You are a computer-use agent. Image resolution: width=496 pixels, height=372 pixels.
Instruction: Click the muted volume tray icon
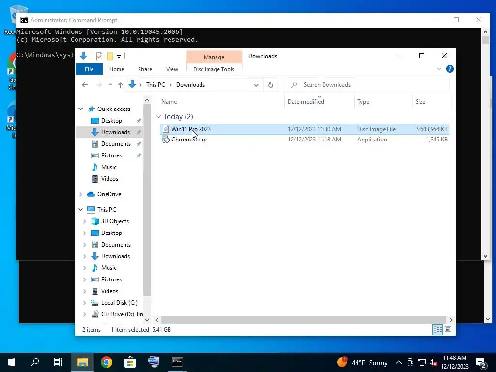pos(433,362)
